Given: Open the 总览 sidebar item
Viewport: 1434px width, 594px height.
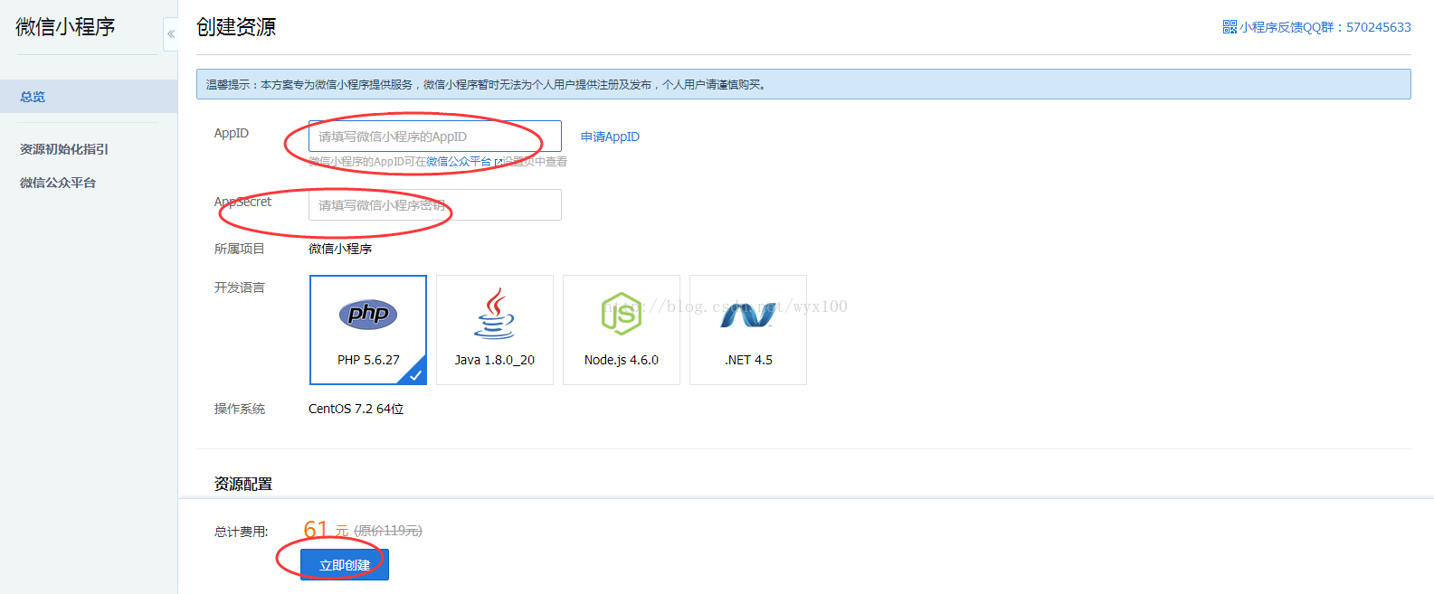Looking at the screenshot, I should click(x=89, y=97).
